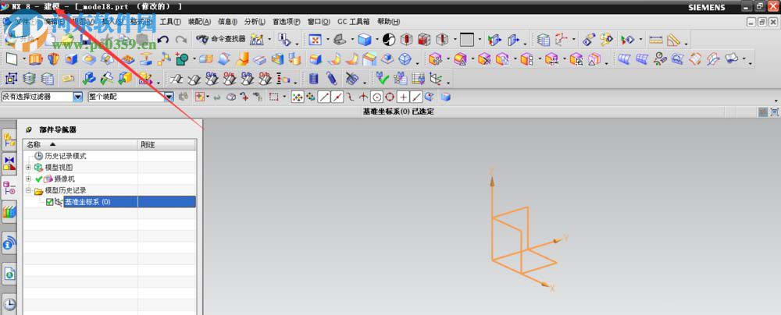Expand the 模型视图 tree node
The height and width of the screenshot is (315, 781).
coord(28,167)
